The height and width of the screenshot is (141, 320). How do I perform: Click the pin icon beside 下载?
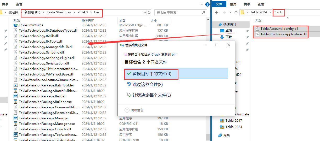pyautogui.click(x=247, y=37)
